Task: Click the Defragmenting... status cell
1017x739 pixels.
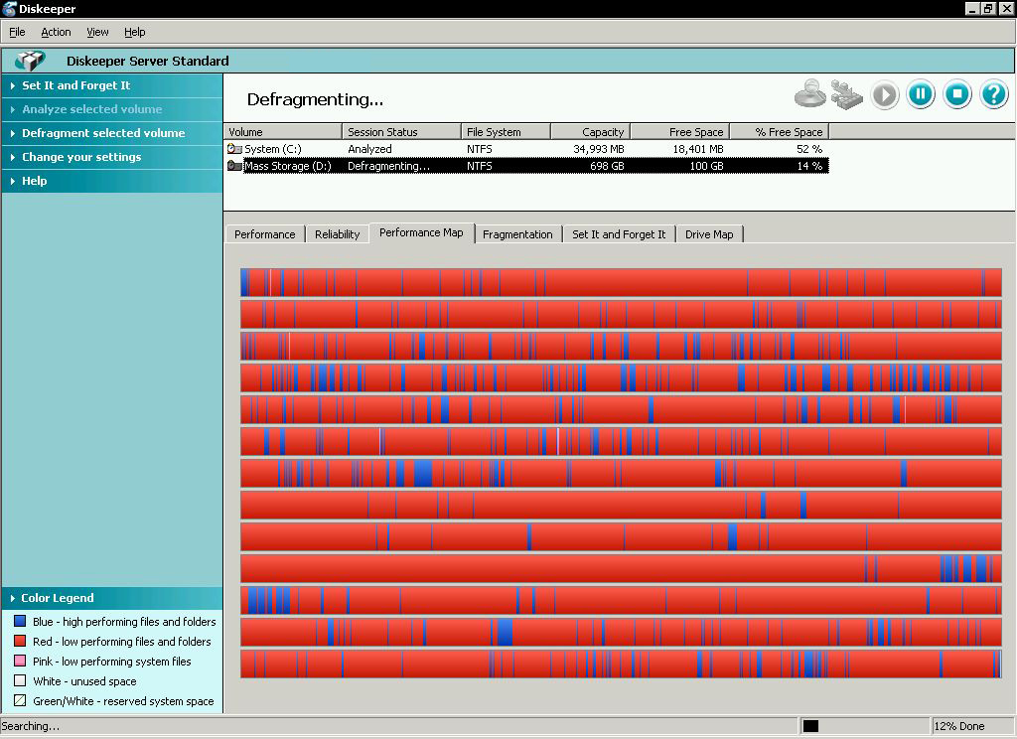Action: pyautogui.click(x=388, y=166)
